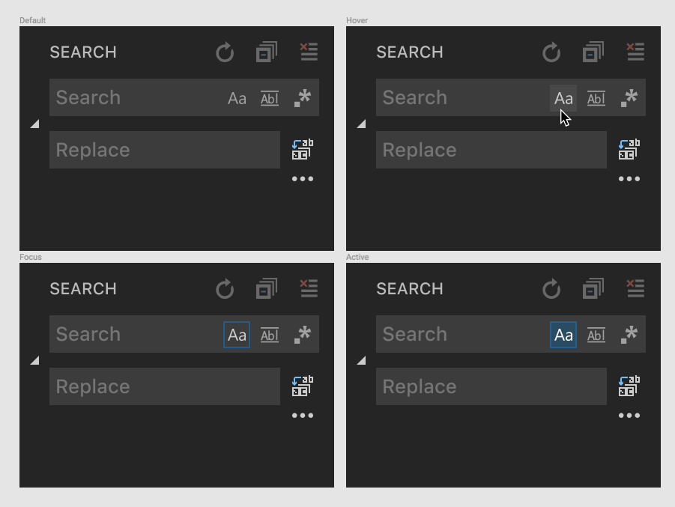Image resolution: width=675 pixels, height=507 pixels.
Task: Click hovered Match Case button in Hover panel
Action: coord(563,98)
